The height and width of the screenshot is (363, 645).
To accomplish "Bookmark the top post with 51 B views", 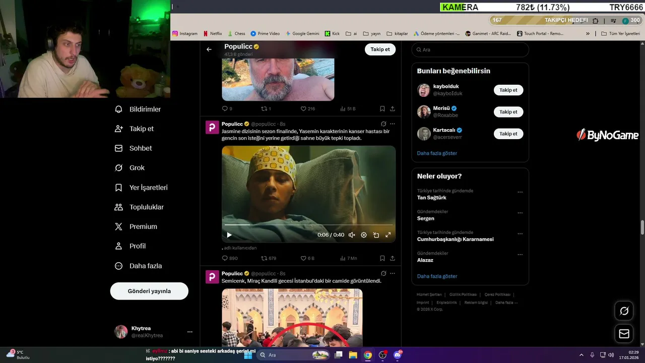I will pos(382,108).
